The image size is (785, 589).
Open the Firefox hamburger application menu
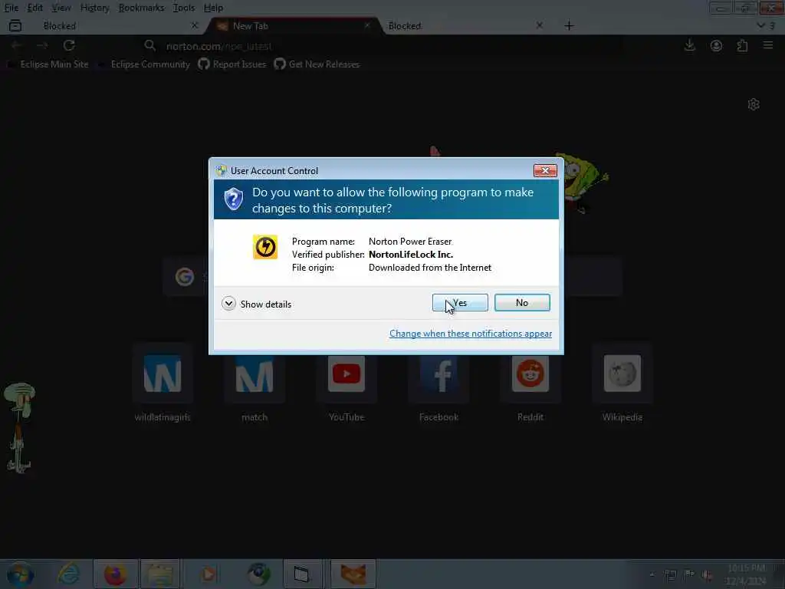tap(768, 45)
